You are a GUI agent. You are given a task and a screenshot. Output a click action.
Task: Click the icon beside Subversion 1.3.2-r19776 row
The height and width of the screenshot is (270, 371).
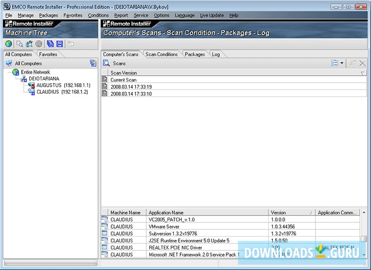(104, 233)
